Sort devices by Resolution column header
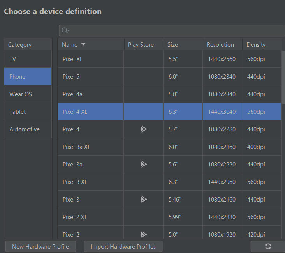285x253 pixels. tap(220, 44)
